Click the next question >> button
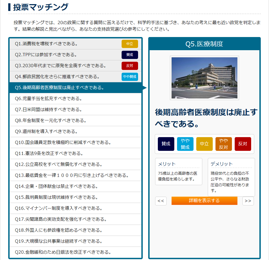The height and width of the screenshot is (260, 269). pos(248,201)
